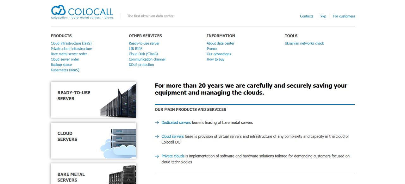The height and width of the screenshot is (184, 405).
Task: Go to Bare metal server order
Action: (x=69, y=54)
